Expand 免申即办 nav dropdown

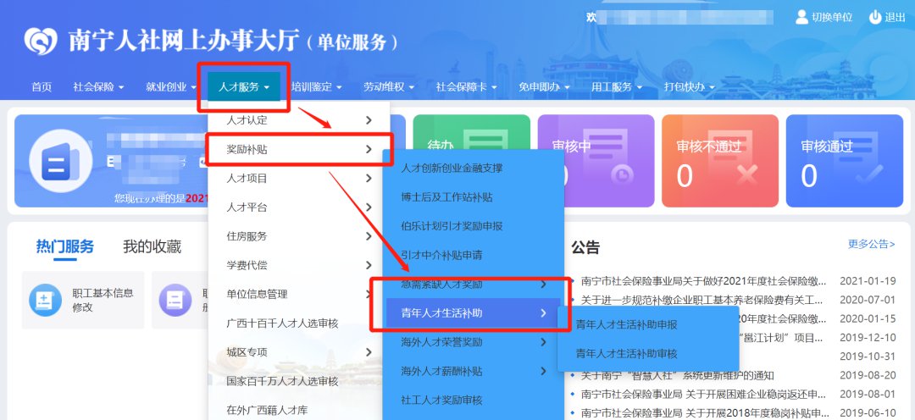click(x=544, y=87)
